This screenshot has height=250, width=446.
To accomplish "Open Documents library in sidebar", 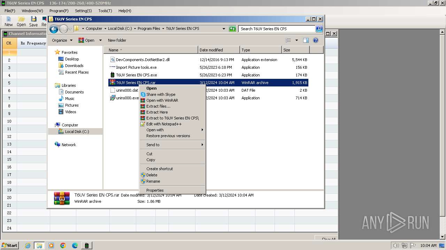I will click(x=74, y=92).
